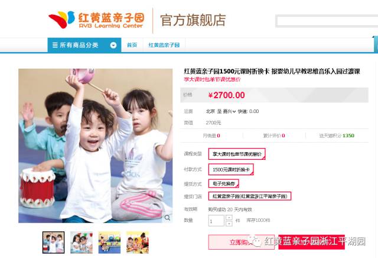Image resolution: width=378 pixels, height=258 pixels.
Task: Click the 立即购买 buy now button
Action: tap(242, 242)
